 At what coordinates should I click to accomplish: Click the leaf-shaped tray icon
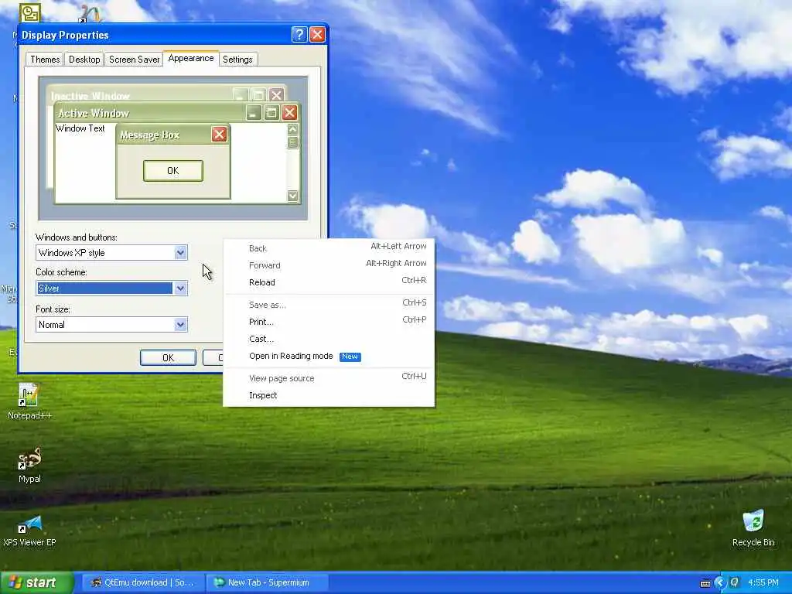click(735, 582)
